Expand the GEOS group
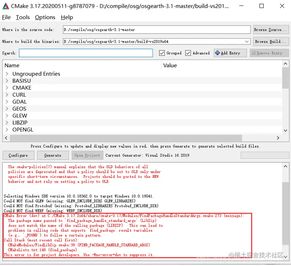The width and height of the screenshot is (291, 266). [7, 109]
